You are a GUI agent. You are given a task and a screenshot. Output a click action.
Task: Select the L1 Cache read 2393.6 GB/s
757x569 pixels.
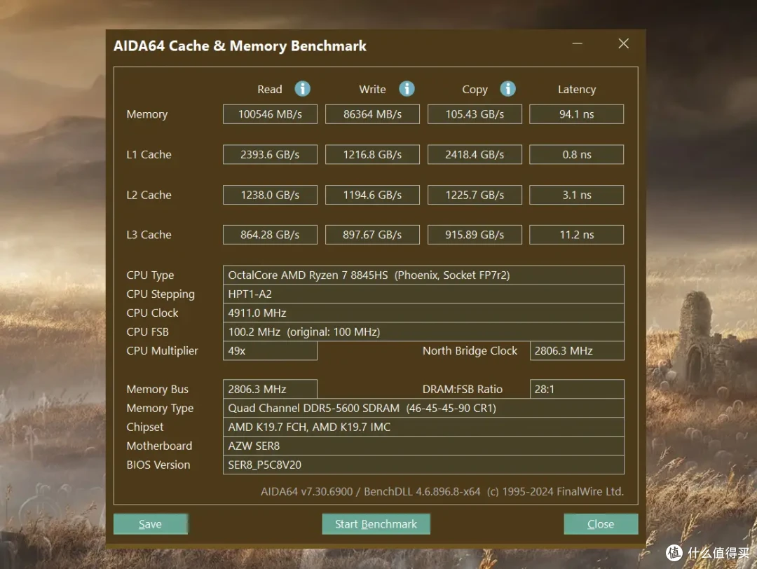click(x=270, y=154)
